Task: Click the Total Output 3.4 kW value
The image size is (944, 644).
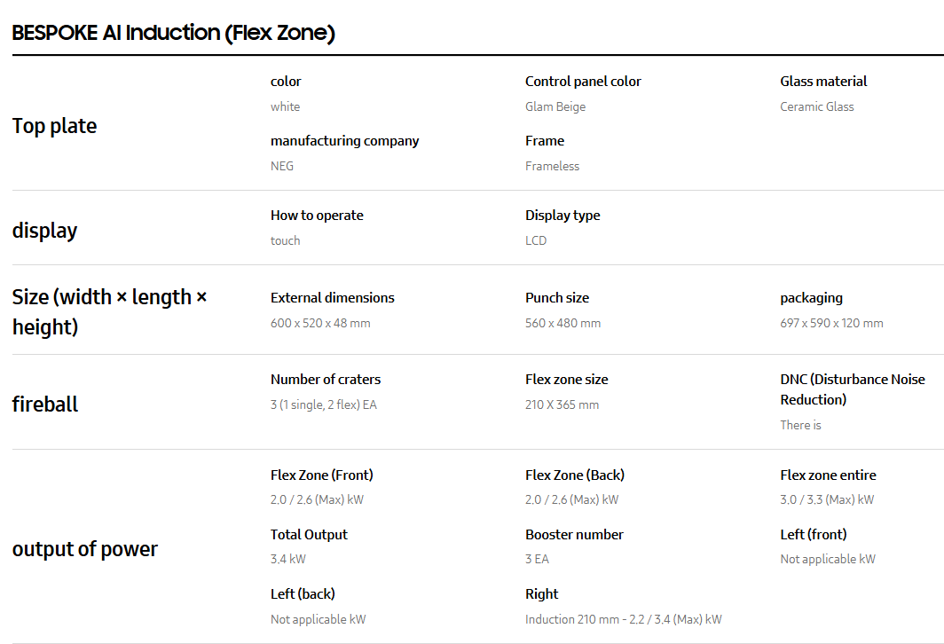Action: point(287,559)
